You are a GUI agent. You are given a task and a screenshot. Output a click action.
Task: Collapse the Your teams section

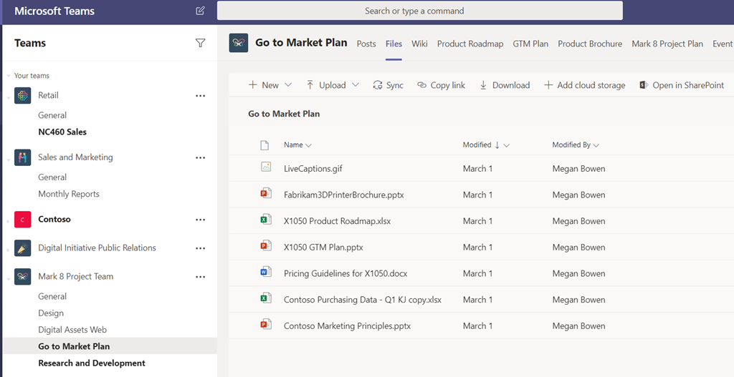click(x=9, y=76)
